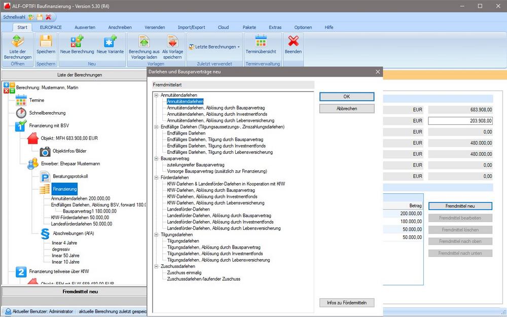
Task: Click the 203.908,00 amount input field
Action: coord(460,121)
